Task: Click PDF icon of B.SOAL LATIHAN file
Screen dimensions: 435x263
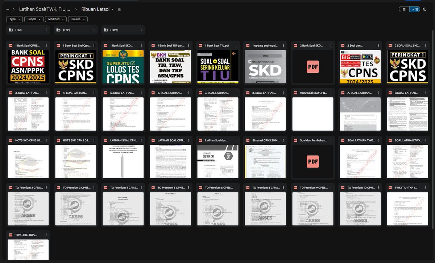Action: coord(390,93)
